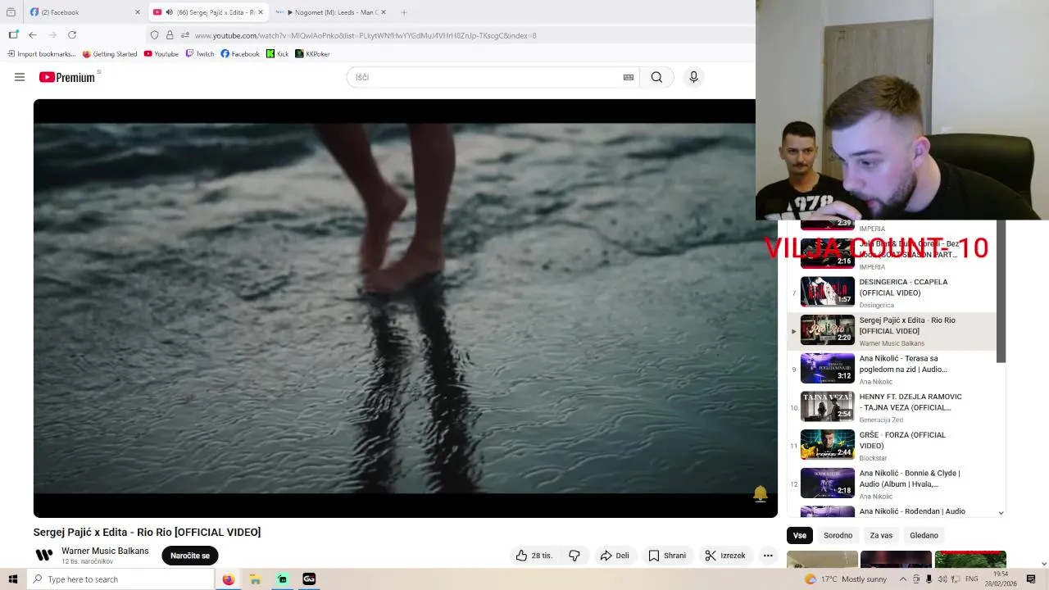The width and height of the screenshot is (1049, 590).
Task: Click the yellow bell notification icon
Action: point(761,493)
